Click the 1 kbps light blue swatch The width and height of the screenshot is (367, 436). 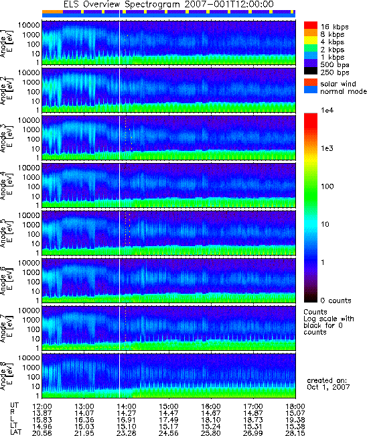tap(310, 55)
